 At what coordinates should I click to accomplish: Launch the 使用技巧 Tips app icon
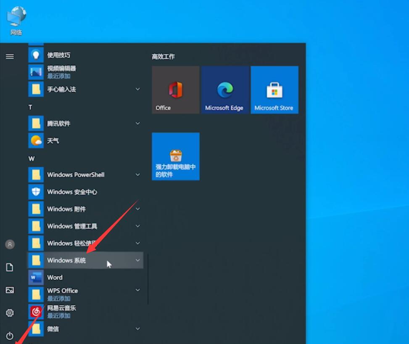(x=36, y=55)
